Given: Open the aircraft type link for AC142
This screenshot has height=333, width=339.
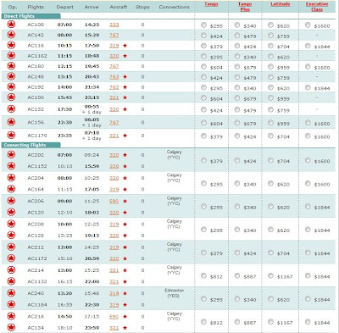Looking at the screenshot, I should coord(114,35).
